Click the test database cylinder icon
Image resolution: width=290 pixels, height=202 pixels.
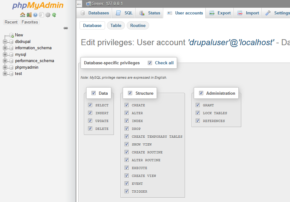(x=11, y=74)
